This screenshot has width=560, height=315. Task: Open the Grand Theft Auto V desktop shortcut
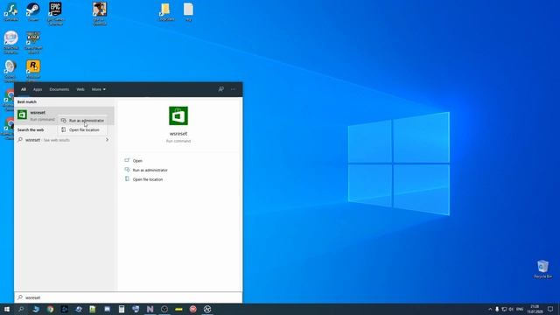(33, 43)
